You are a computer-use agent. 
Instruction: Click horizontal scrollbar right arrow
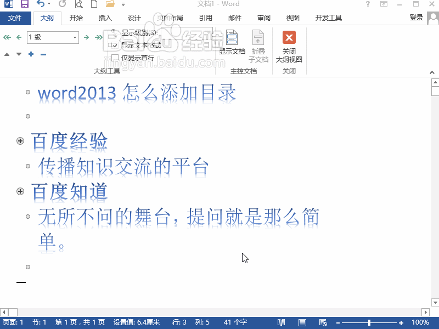click(x=426, y=312)
